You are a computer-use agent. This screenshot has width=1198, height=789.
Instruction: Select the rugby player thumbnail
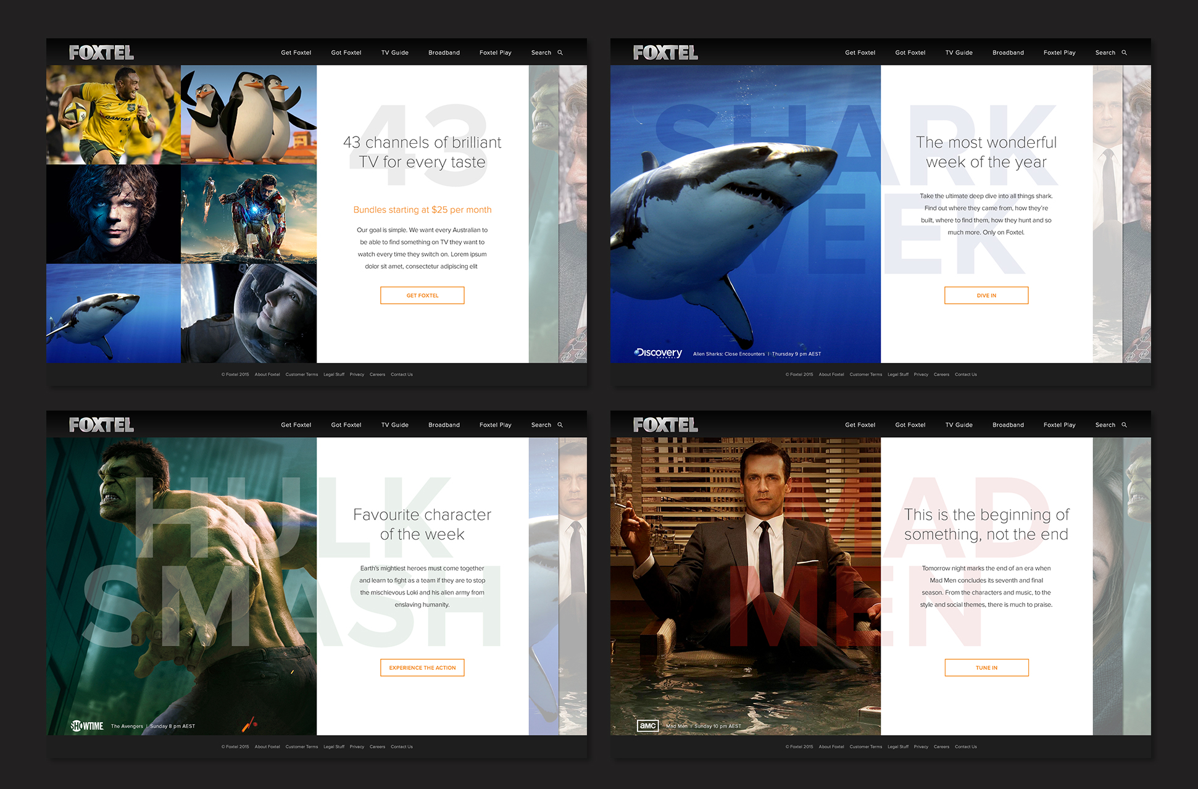(114, 115)
